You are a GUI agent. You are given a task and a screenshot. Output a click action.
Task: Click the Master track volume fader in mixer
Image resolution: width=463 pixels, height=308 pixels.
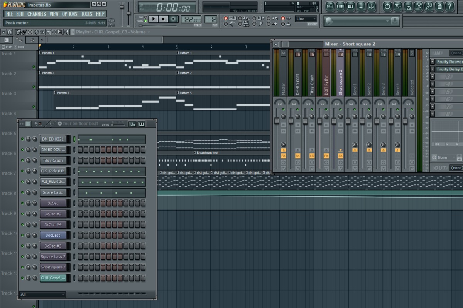click(277, 121)
